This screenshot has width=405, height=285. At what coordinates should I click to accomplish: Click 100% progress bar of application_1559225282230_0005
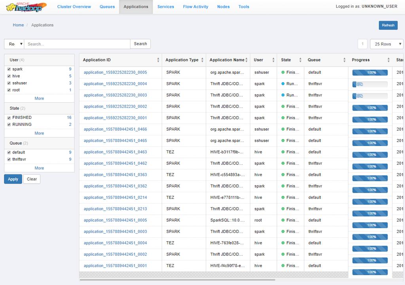tap(370, 73)
